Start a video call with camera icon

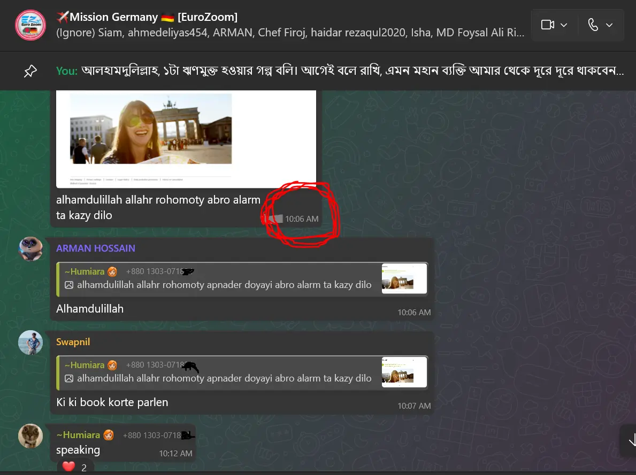(x=548, y=25)
